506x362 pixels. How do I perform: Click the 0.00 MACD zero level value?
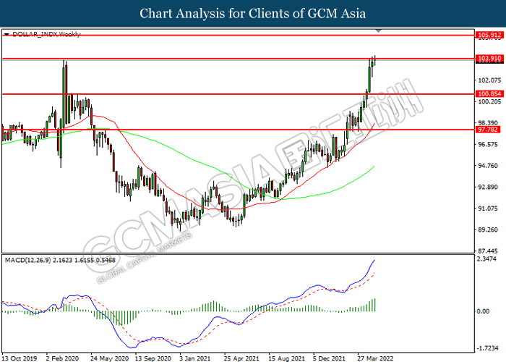pyautogui.click(x=483, y=311)
